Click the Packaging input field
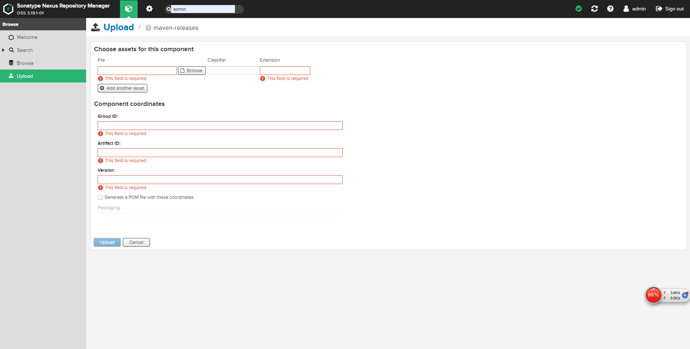The width and height of the screenshot is (690, 349). pyautogui.click(x=220, y=217)
